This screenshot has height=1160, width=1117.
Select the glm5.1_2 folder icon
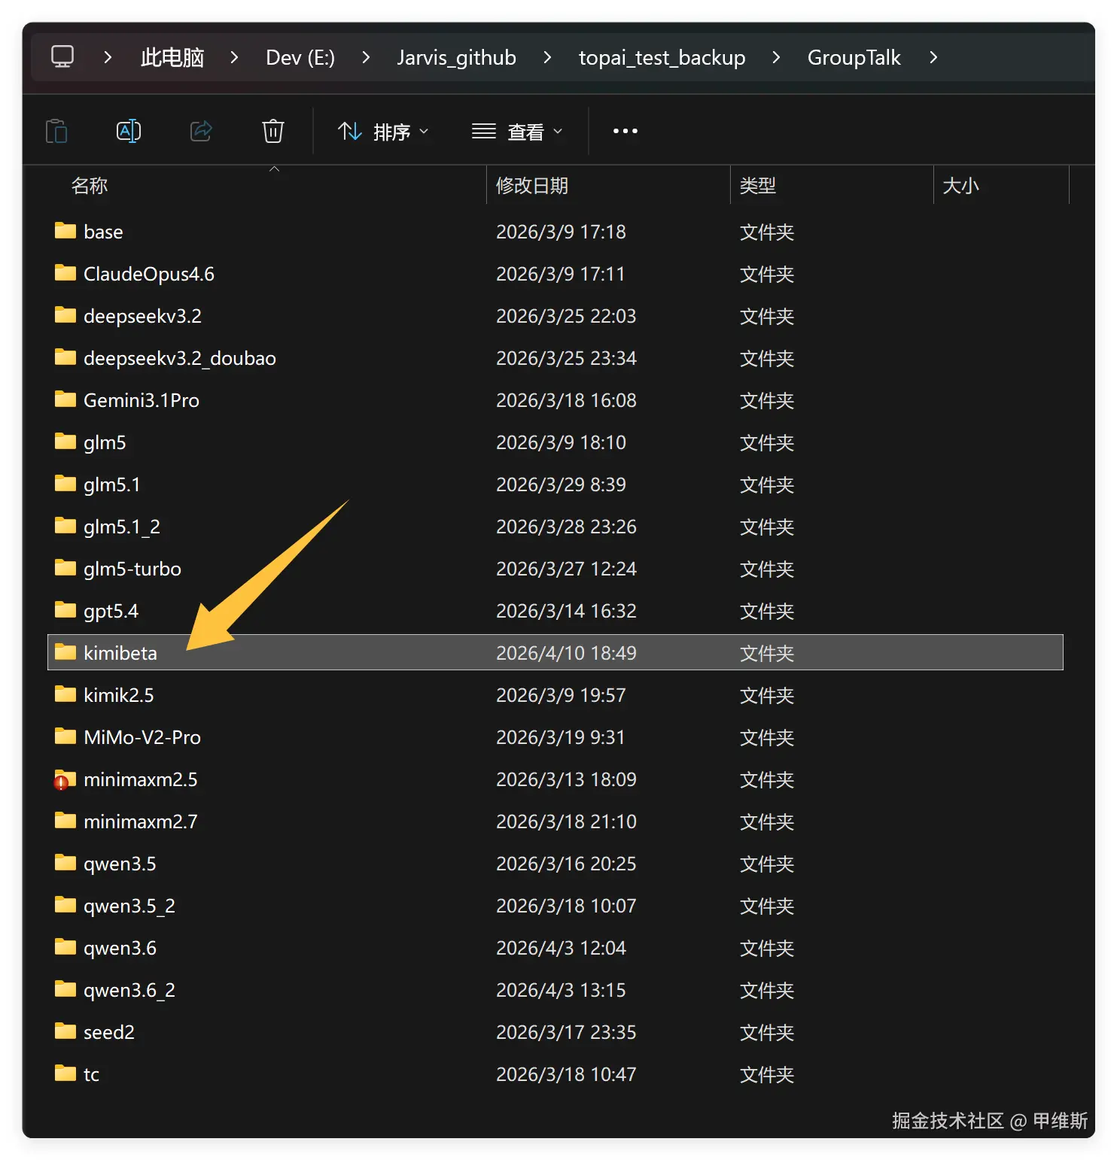click(65, 525)
